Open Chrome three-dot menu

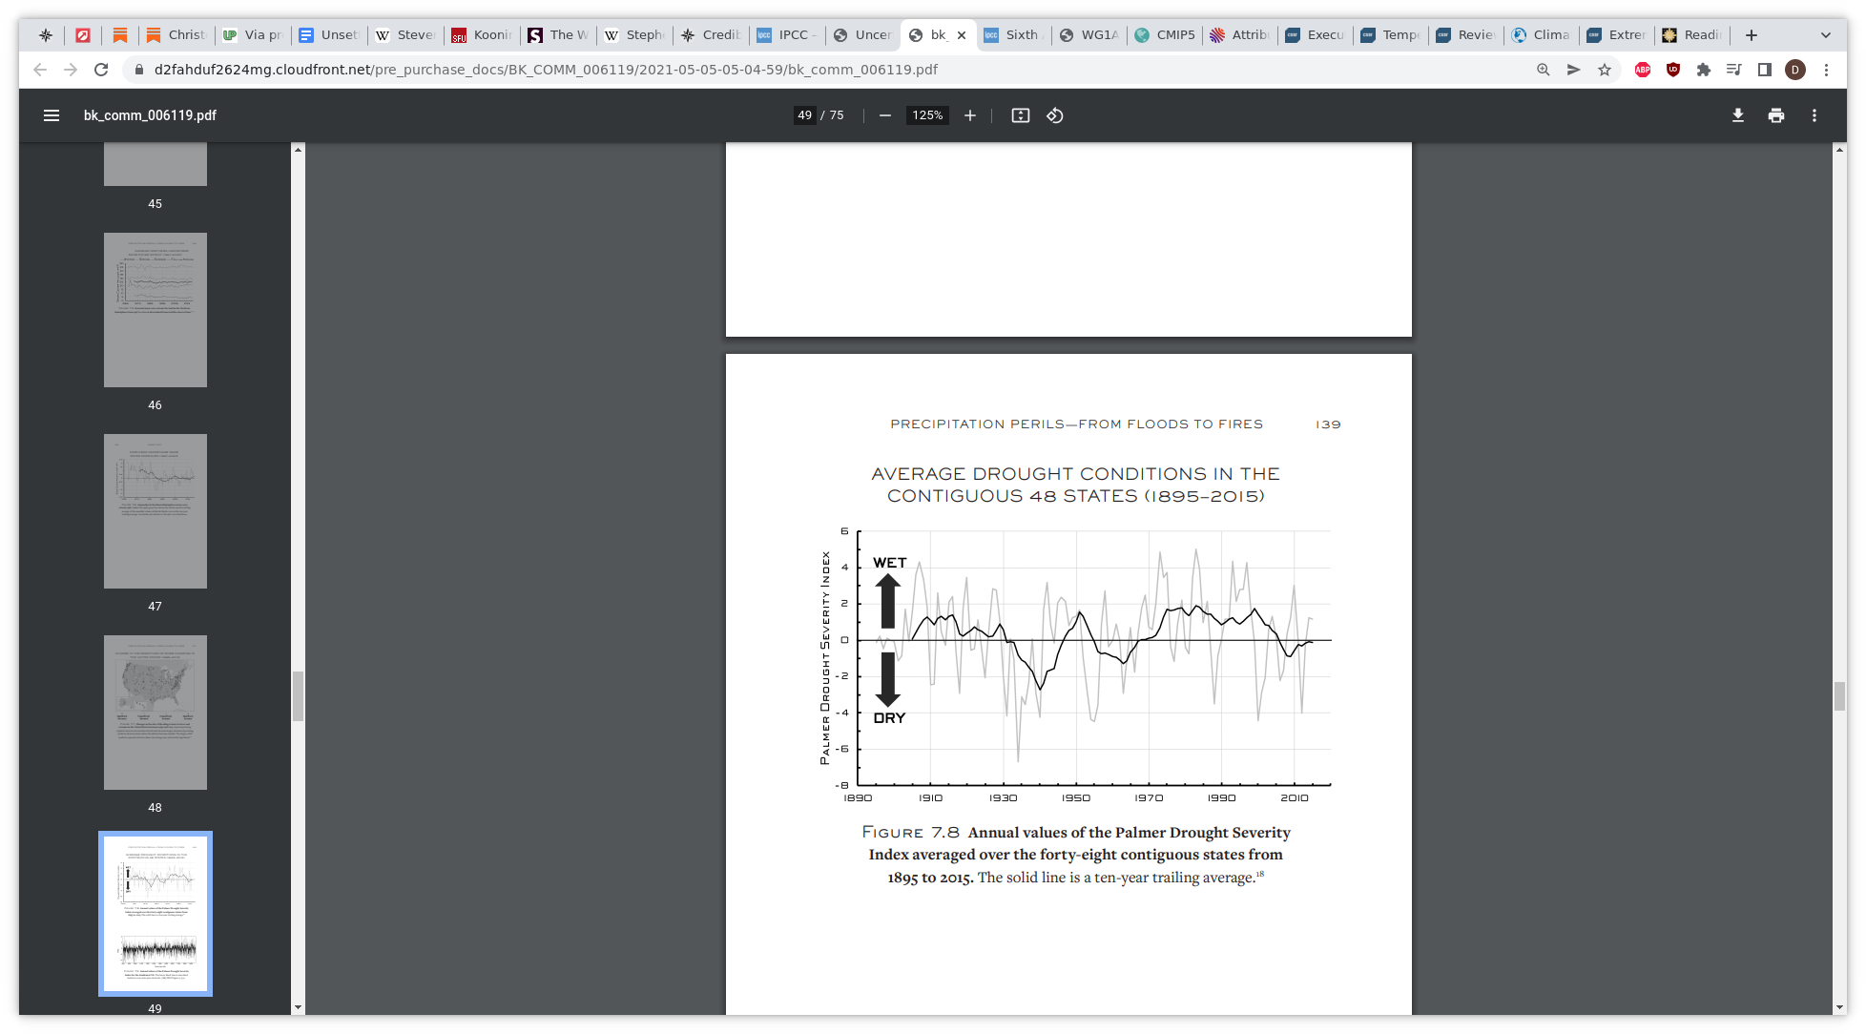tap(1826, 70)
